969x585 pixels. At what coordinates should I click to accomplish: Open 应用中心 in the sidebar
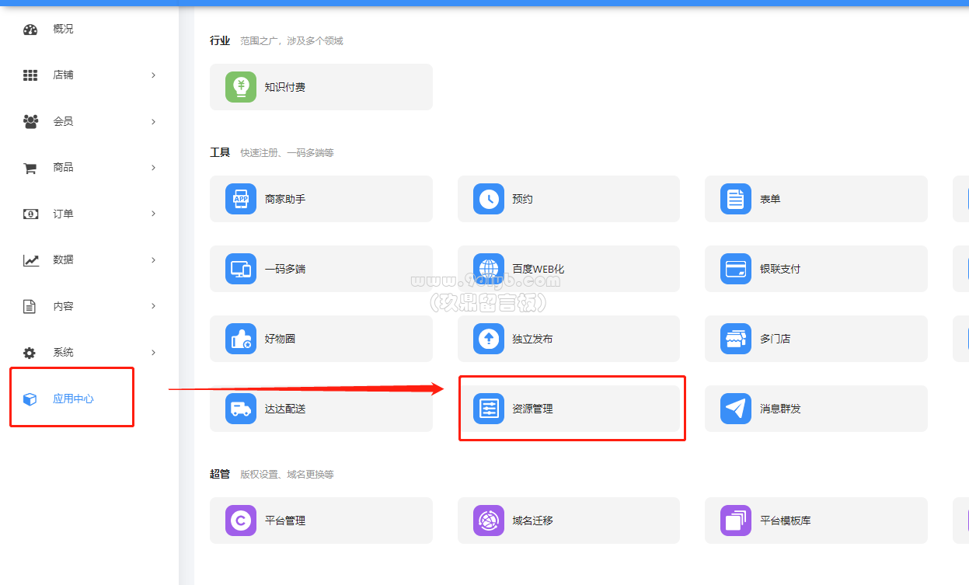[89, 399]
